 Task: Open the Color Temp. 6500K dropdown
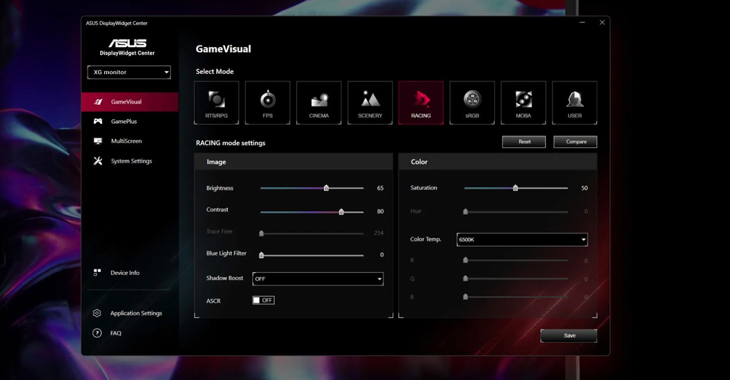coord(522,240)
